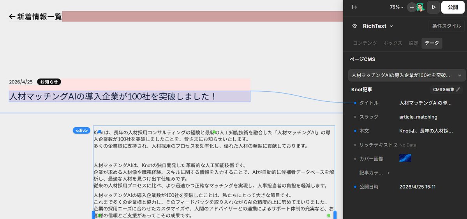Click the No Data value for リッチテキスト 2

pyautogui.click(x=408, y=145)
